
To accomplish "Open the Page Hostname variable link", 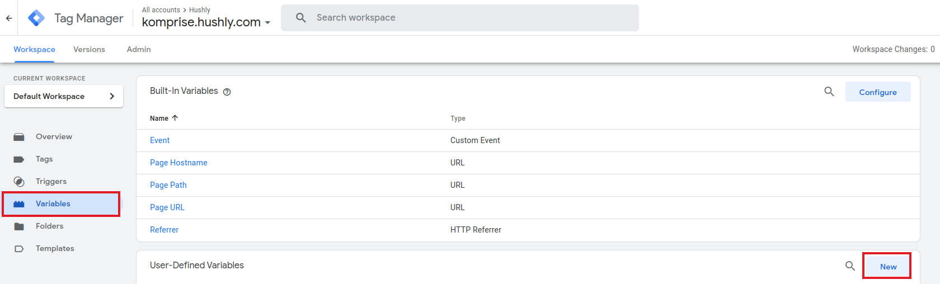I will tap(178, 163).
